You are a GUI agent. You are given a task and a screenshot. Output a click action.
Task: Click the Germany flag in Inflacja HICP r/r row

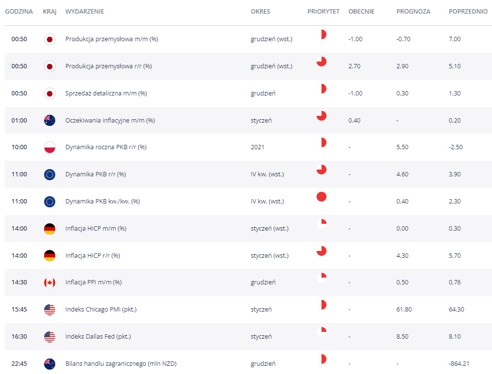pos(49,256)
